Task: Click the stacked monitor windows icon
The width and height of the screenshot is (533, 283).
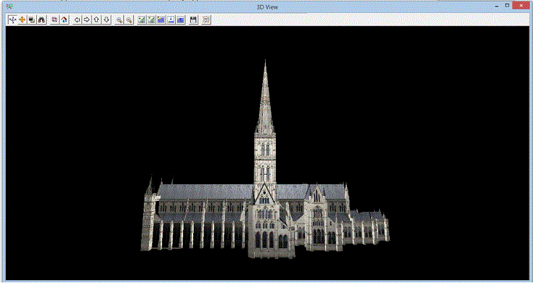Action: click(32, 20)
